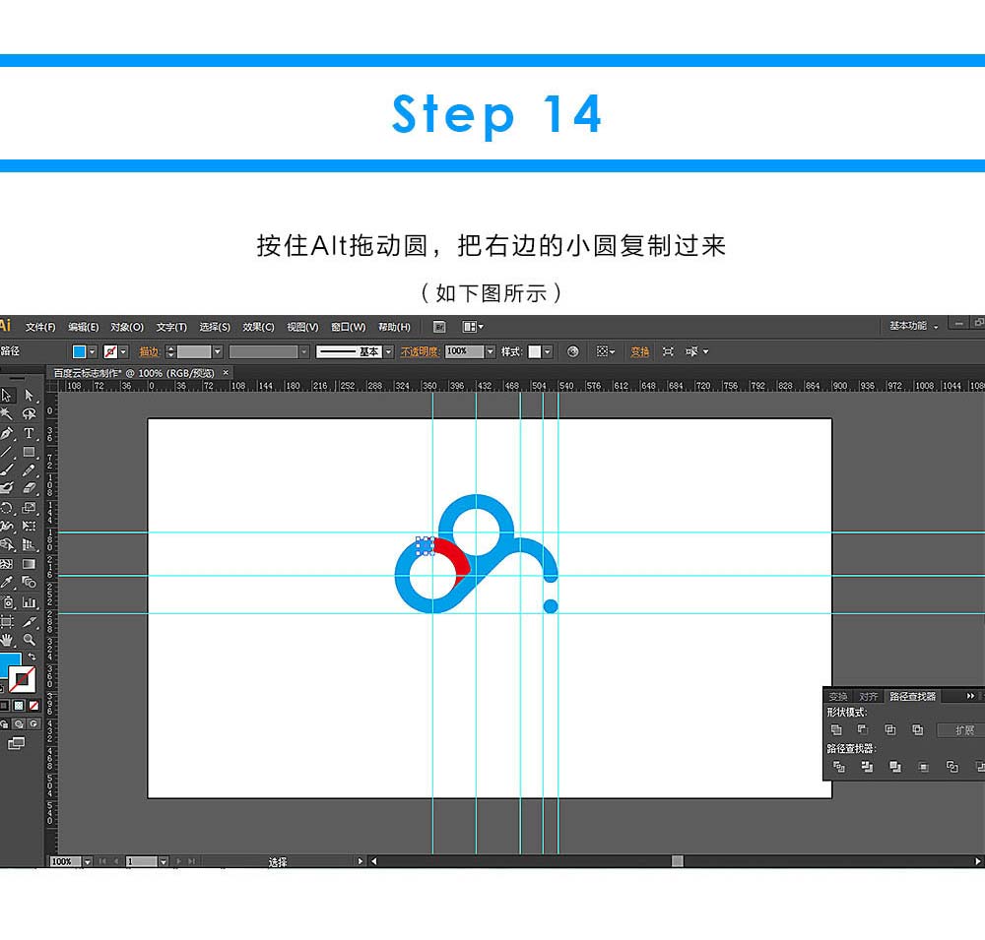Switch to the 对齐 panel tab
Viewport: 985px width, 940px height.
pyautogui.click(x=868, y=696)
